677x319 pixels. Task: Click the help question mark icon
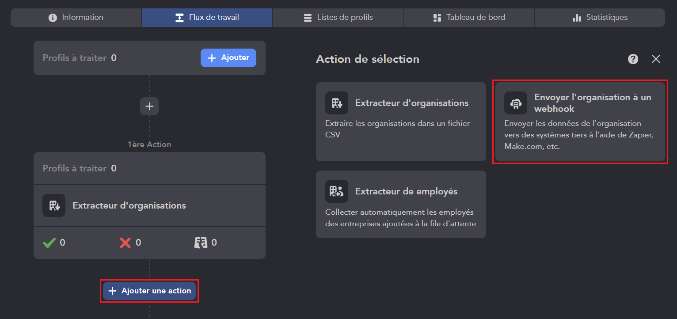click(x=633, y=59)
